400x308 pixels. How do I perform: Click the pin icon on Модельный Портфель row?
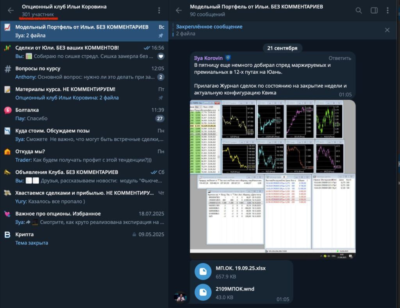pyautogui.click(x=161, y=35)
